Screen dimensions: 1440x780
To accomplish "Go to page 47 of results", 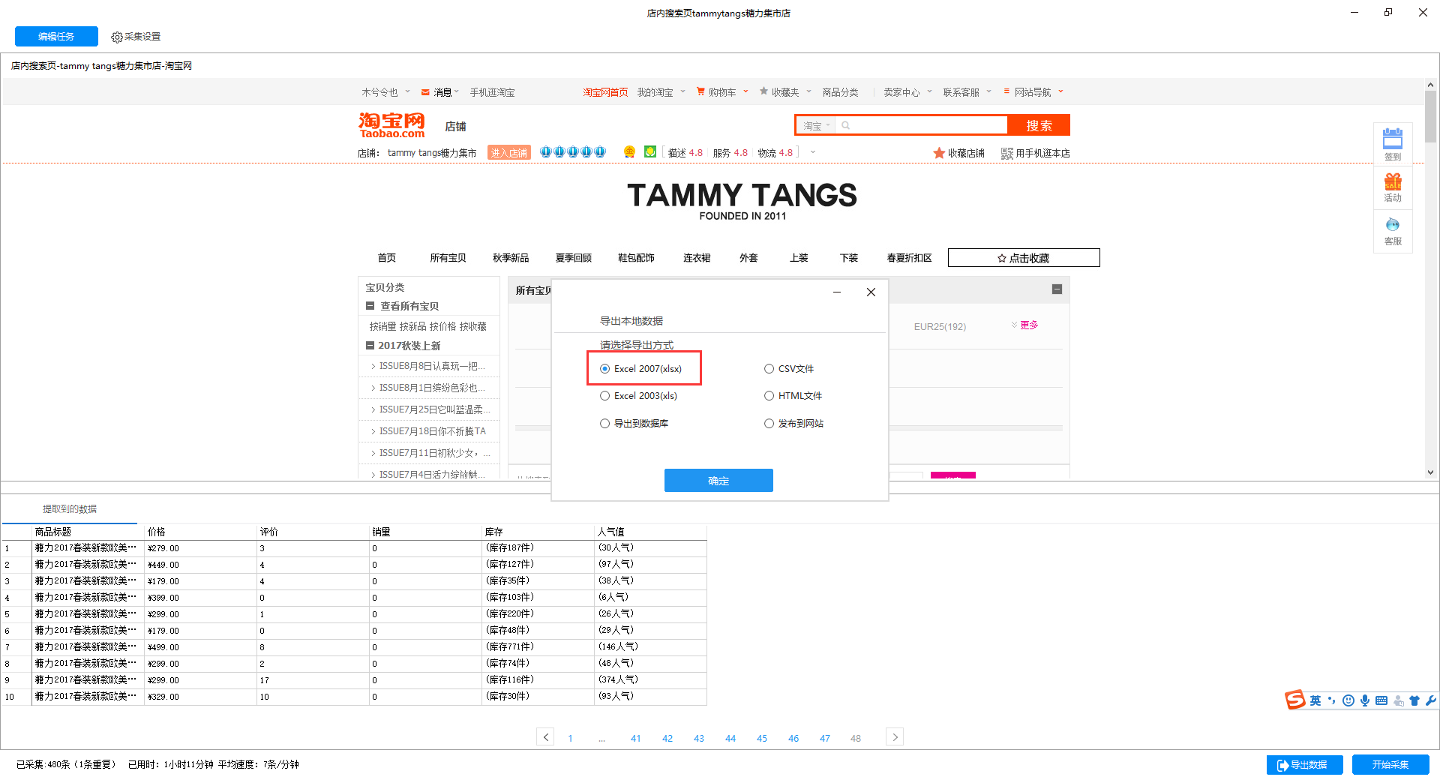I will (825, 738).
